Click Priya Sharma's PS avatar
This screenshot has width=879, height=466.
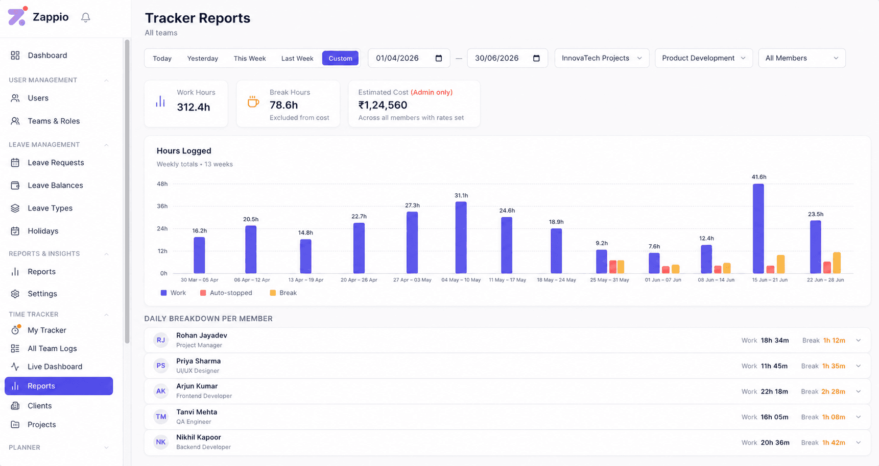point(161,366)
